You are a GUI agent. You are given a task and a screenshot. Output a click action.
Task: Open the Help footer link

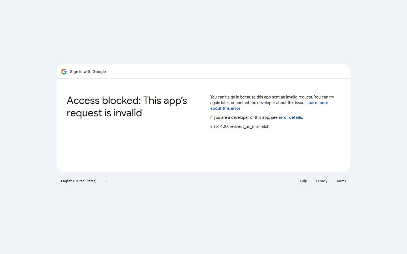click(x=303, y=181)
